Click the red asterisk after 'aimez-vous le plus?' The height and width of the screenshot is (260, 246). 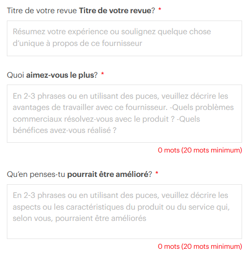103,73
